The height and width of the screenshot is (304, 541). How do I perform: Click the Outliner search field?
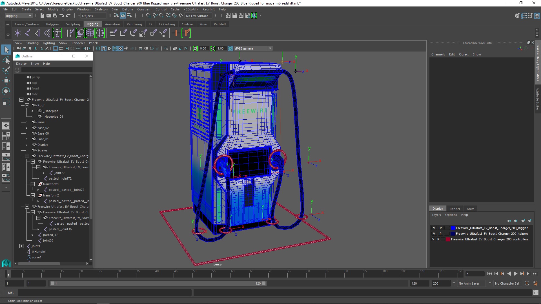57,70
